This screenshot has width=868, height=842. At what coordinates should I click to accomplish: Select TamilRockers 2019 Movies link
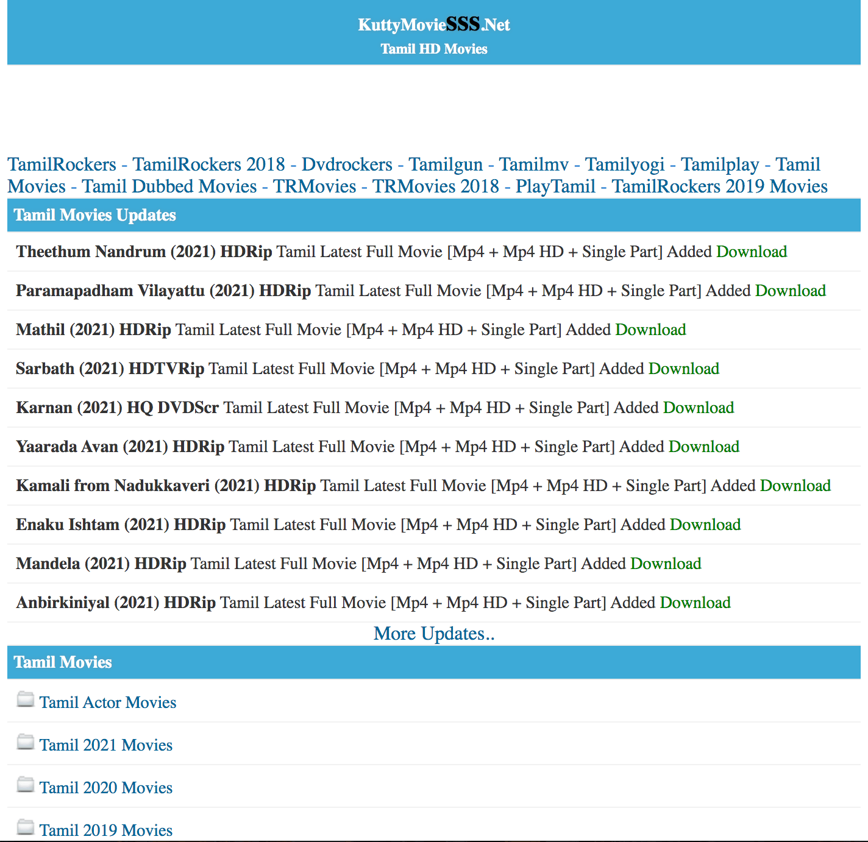click(719, 186)
